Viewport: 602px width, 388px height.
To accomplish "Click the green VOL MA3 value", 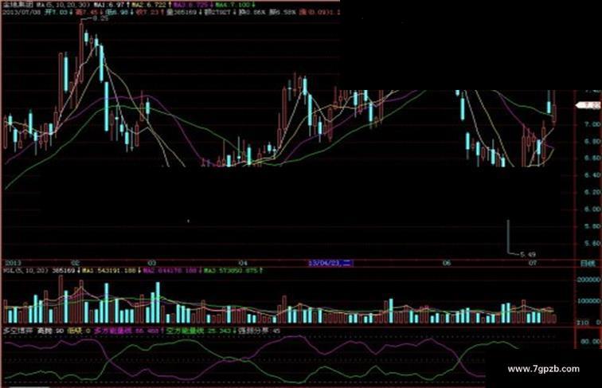I will click(x=230, y=271).
